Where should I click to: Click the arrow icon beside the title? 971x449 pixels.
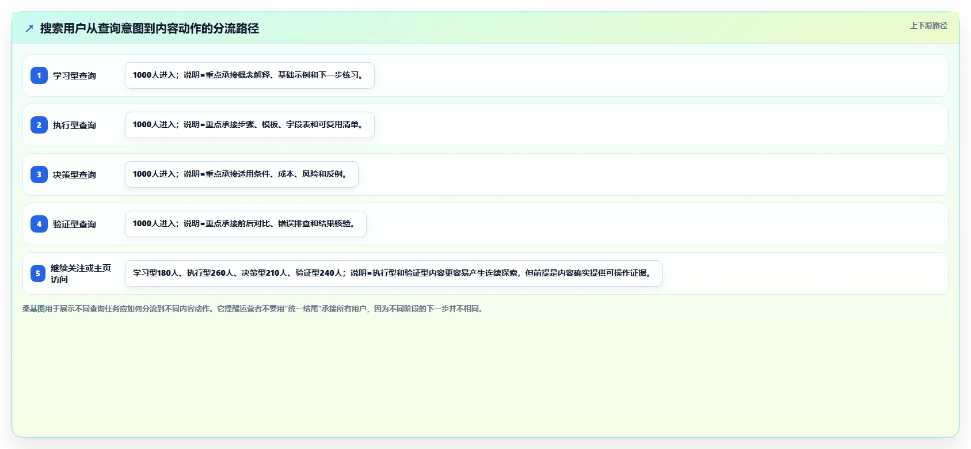pos(29,28)
